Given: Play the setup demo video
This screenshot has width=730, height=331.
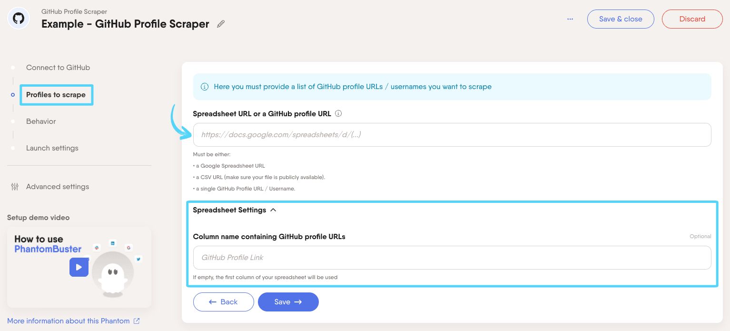Looking at the screenshot, I should click(79, 267).
